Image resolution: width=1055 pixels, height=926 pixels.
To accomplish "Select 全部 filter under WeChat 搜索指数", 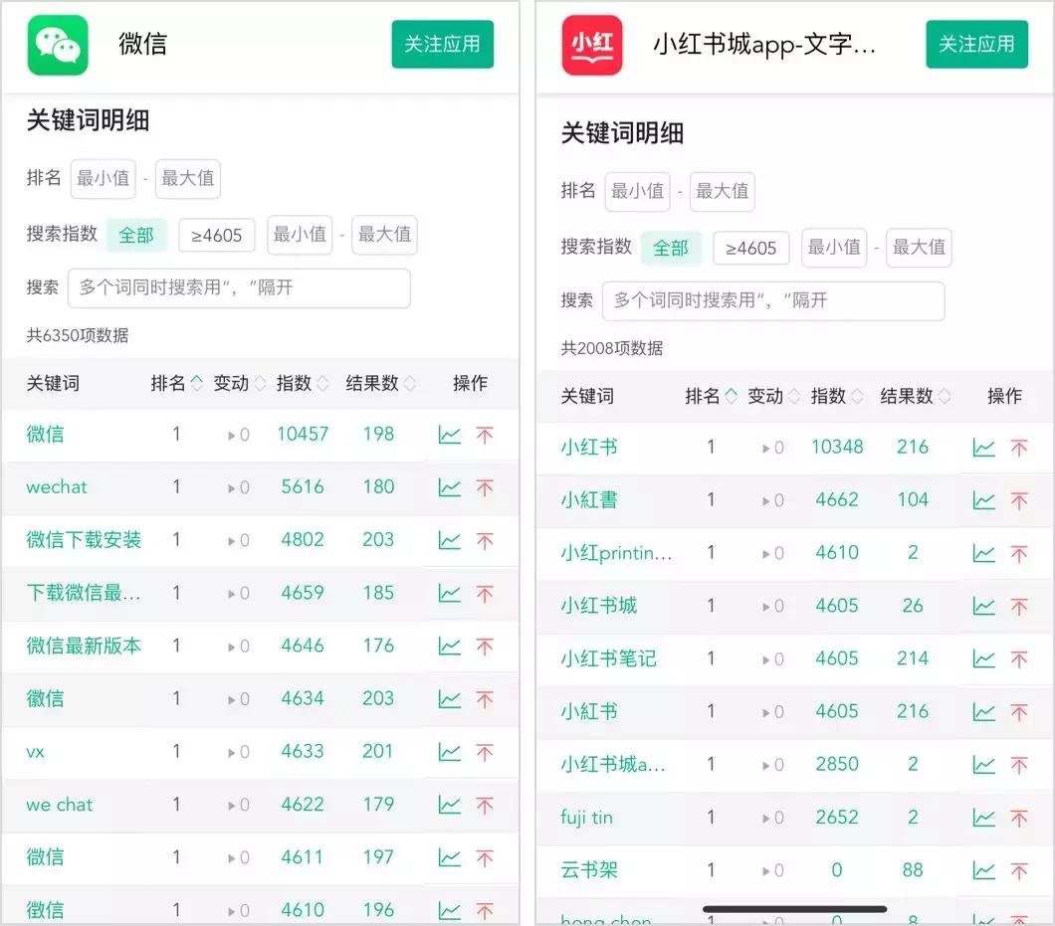I will pos(136,235).
